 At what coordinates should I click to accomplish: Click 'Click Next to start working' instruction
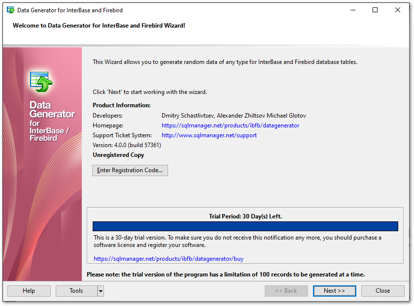(150, 92)
